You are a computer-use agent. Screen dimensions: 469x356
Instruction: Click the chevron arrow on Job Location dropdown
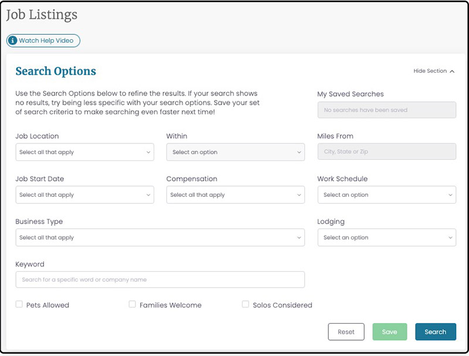[148, 152]
